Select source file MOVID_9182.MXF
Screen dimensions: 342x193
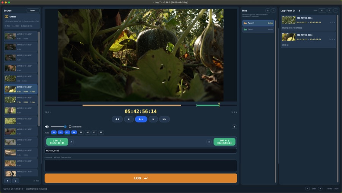[x=21, y=78]
